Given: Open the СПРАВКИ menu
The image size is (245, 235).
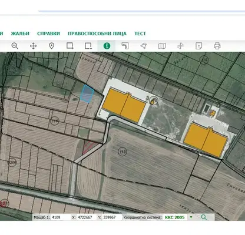Looking at the screenshot, I should click(x=48, y=33).
